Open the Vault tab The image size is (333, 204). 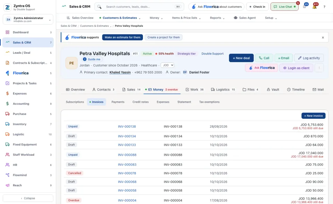pyautogui.click(x=273, y=90)
